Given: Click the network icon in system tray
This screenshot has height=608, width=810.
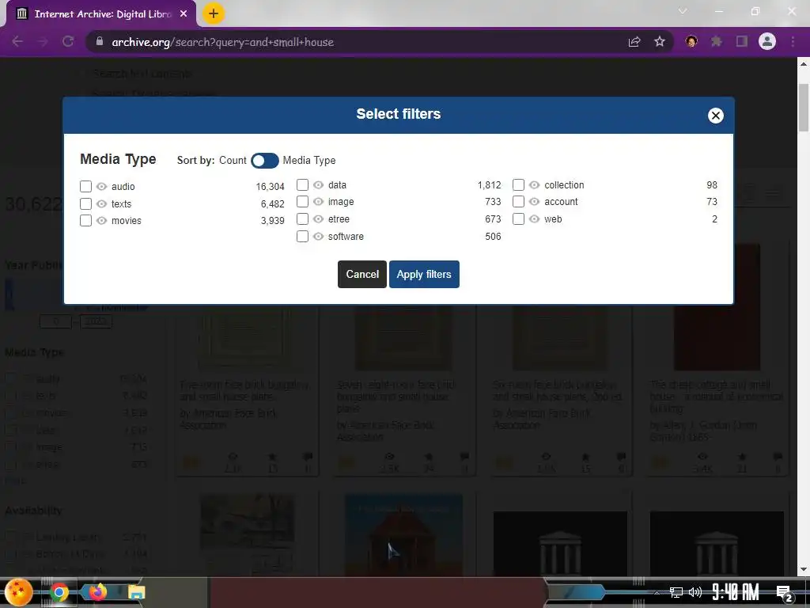Looking at the screenshot, I should (x=676, y=592).
